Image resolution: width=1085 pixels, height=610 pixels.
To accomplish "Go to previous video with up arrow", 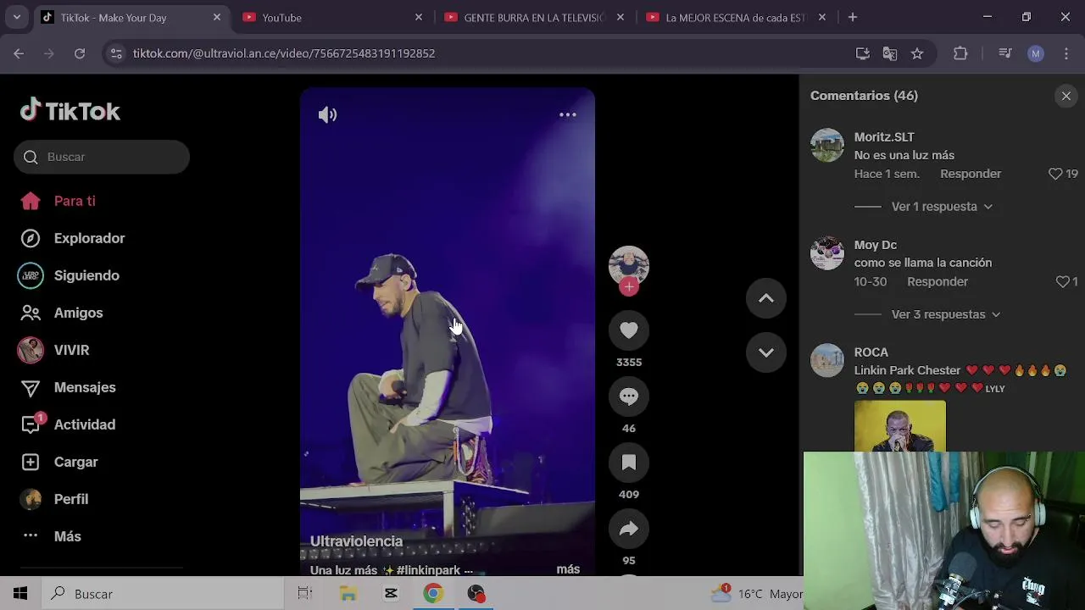I will [x=766, y=298].
